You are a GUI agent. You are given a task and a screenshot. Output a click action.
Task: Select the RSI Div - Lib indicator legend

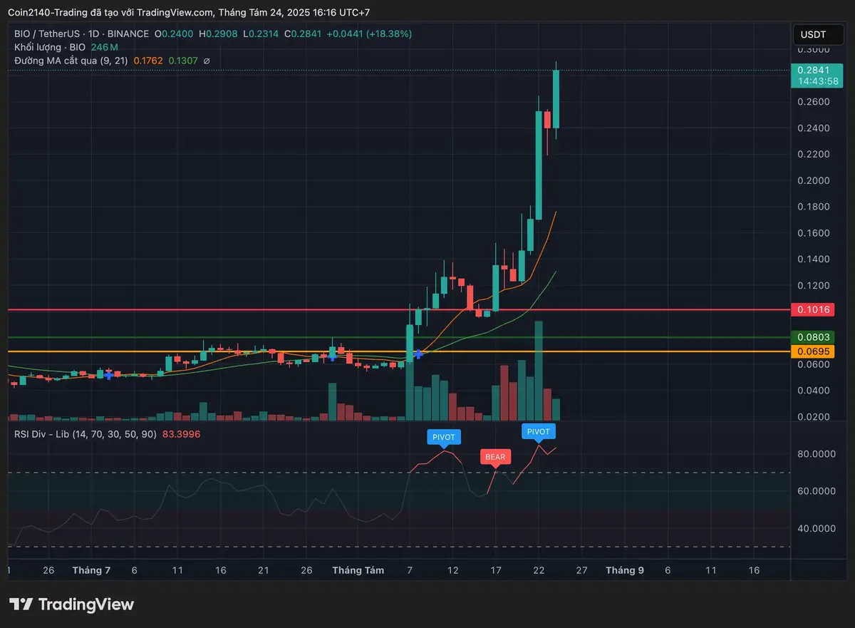[x=85, y=433]
